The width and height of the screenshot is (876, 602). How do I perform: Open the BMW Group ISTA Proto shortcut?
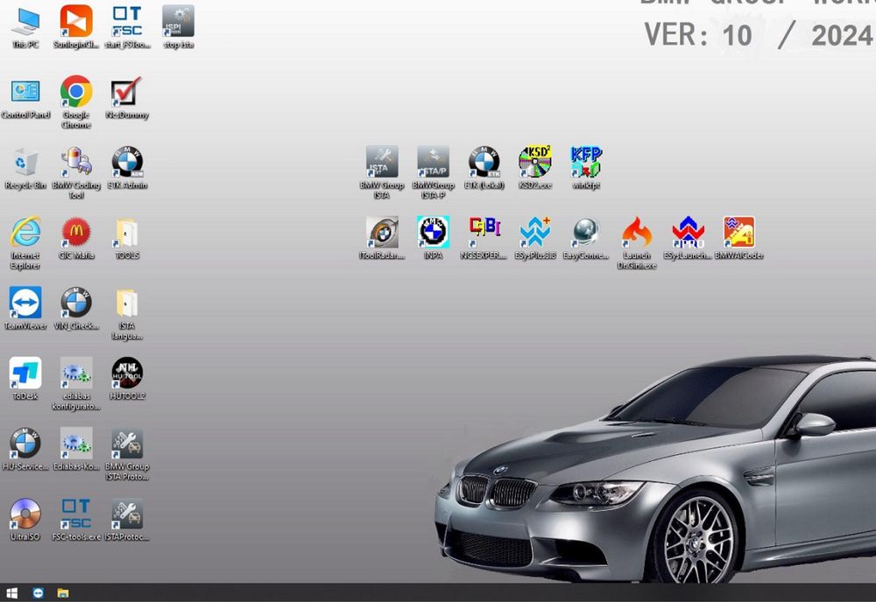point(127,454)
